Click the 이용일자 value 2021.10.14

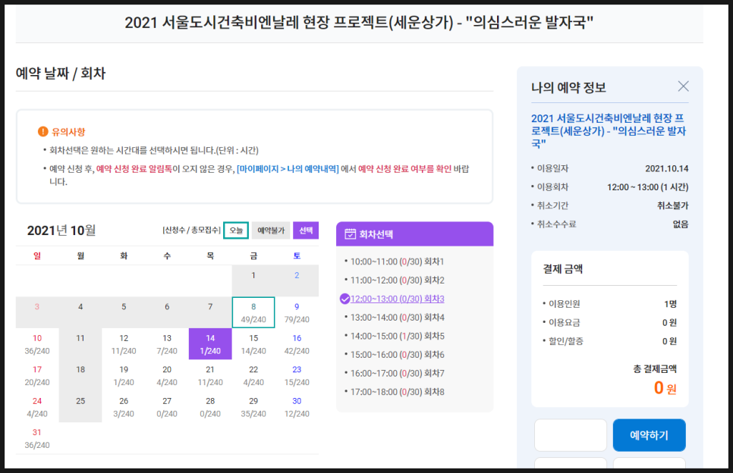coord(667,168)
